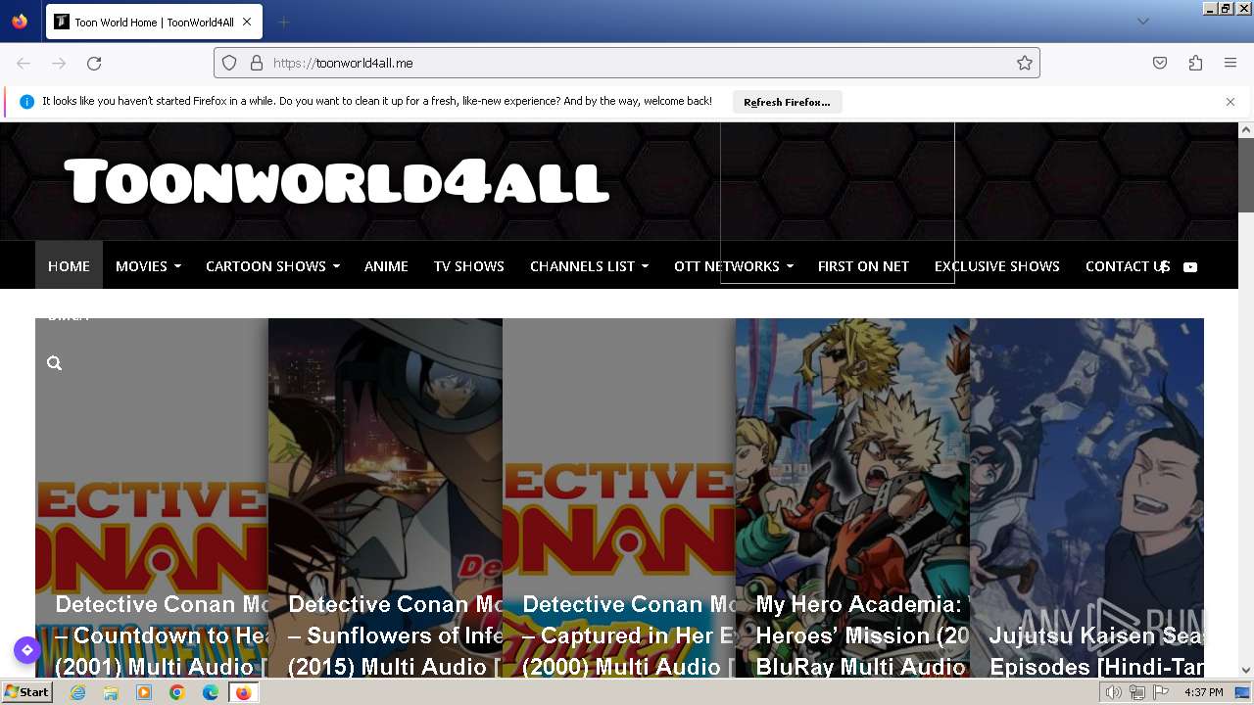Viewport: 1254px width, 705px height.
Task: Open the list all tabs chevron
Action: pos(1143,22)
